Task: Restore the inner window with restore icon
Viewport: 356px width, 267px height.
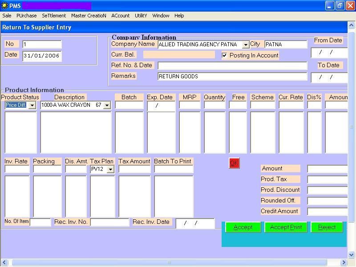Action: (x=340, y=6)
